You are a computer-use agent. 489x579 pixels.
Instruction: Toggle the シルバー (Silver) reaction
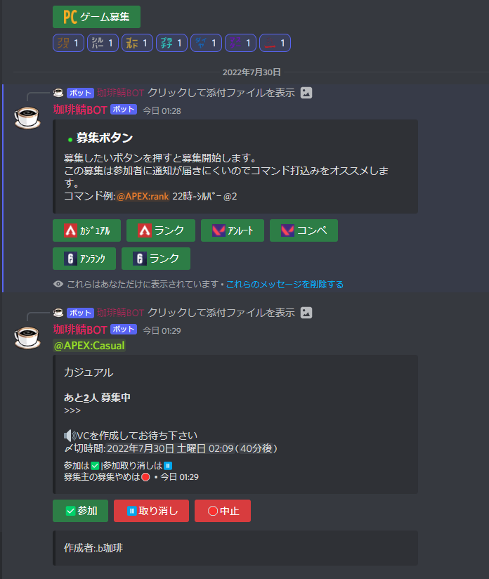click(103, 43)
